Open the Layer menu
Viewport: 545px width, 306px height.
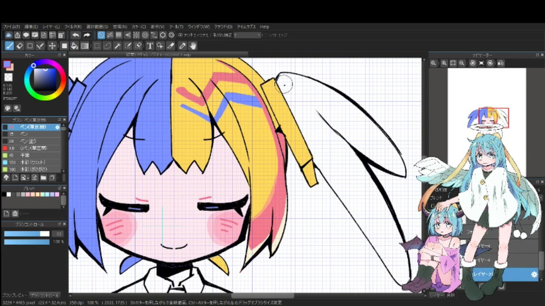point(51,27)
